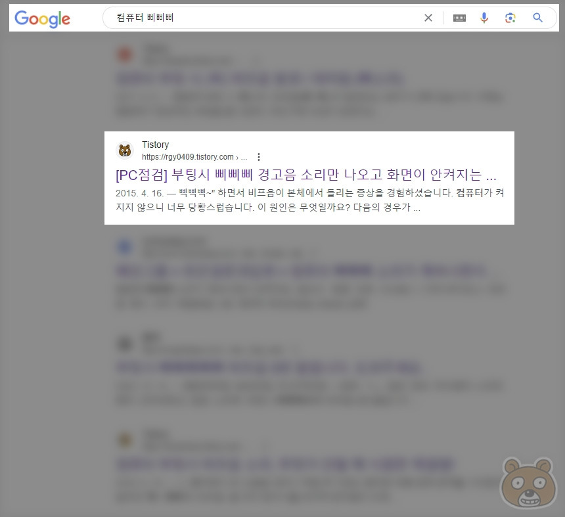Click into the search field text 컴퓨터 삐삐삐
The height and width of the screenshot is (517, 565).
(x=145, y=17)
